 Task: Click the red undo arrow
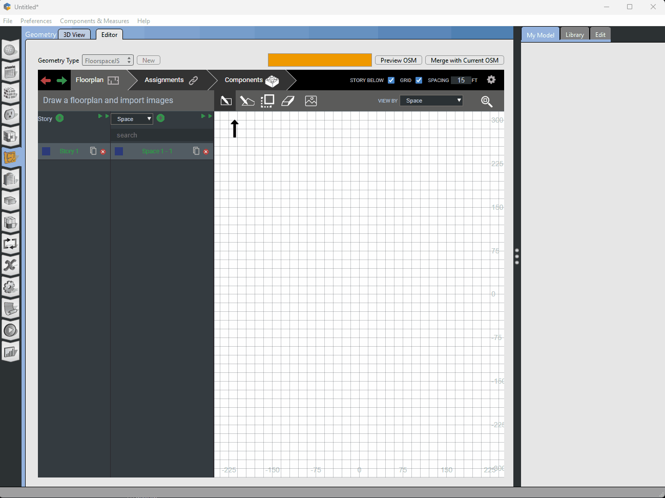[46, 81]
